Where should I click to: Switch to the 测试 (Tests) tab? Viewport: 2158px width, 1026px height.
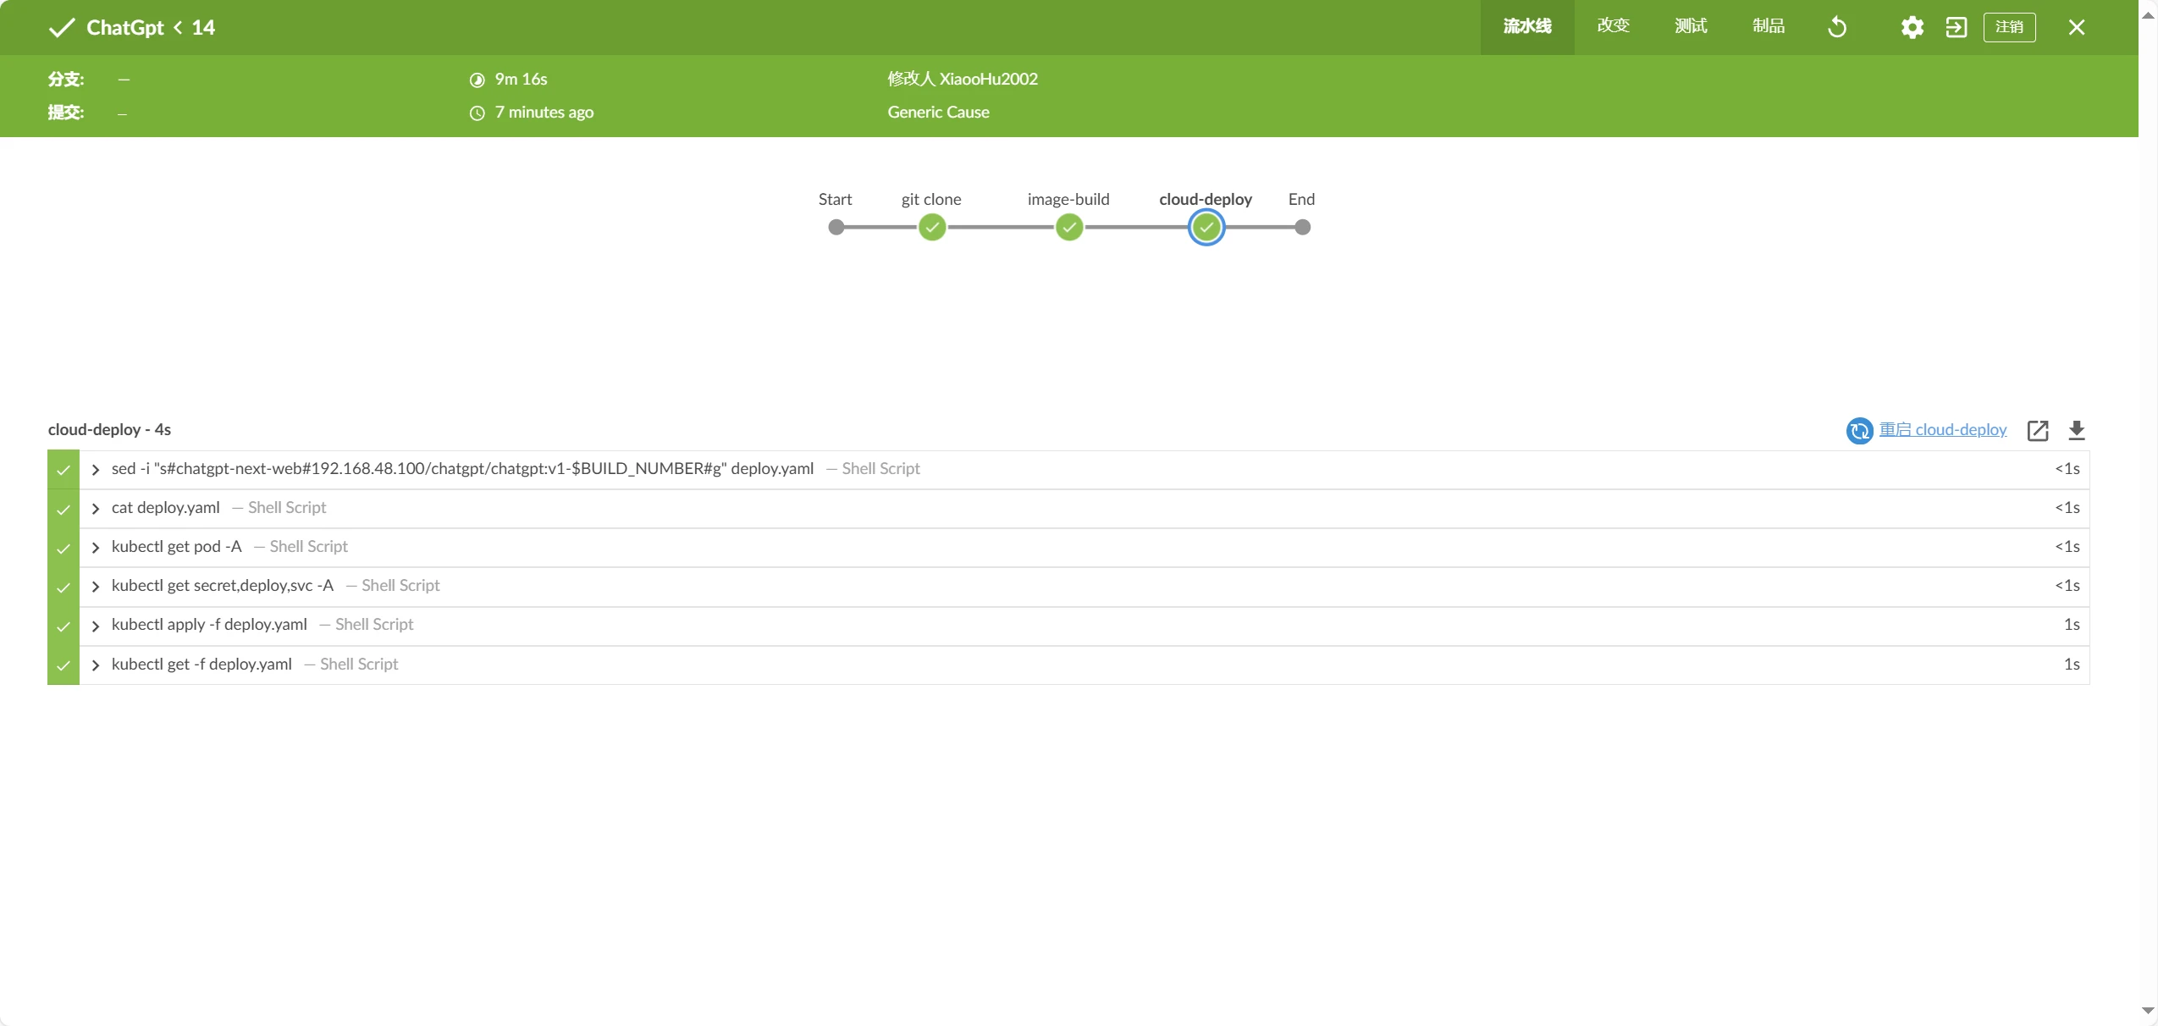1691,26
